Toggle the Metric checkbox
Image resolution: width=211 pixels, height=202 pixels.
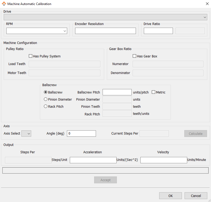(153, 92)
